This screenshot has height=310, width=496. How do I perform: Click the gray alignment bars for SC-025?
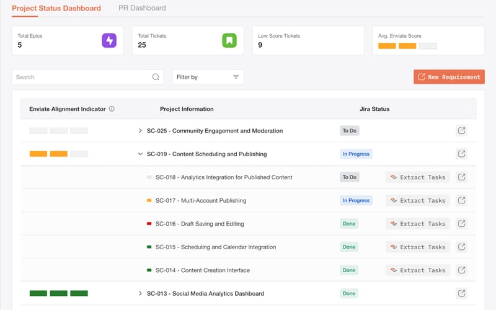click(58, 131)
